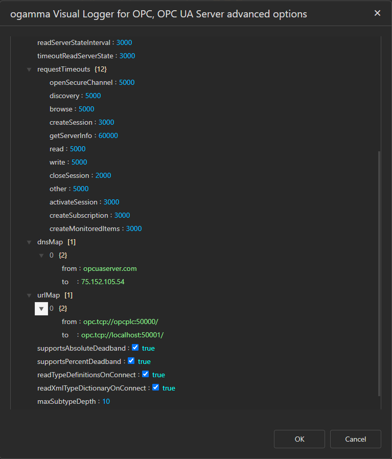Viewport: 392px width, 459px height.
Task: Collapse the requestTimeouts section
Action: click(x=30, y=69)
